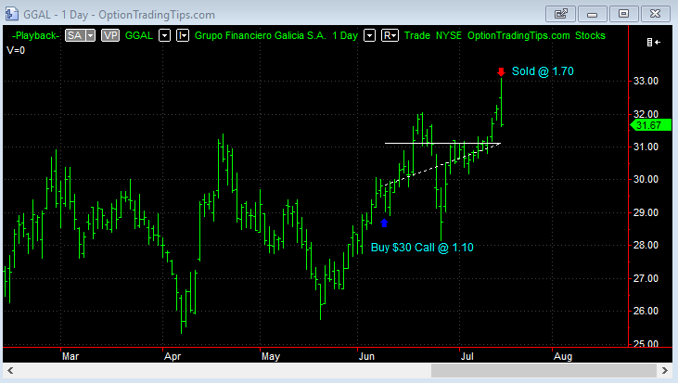Open the interval dropdown after 1 Day
Screen dimensions: 678x383
[x=369, y=35]
